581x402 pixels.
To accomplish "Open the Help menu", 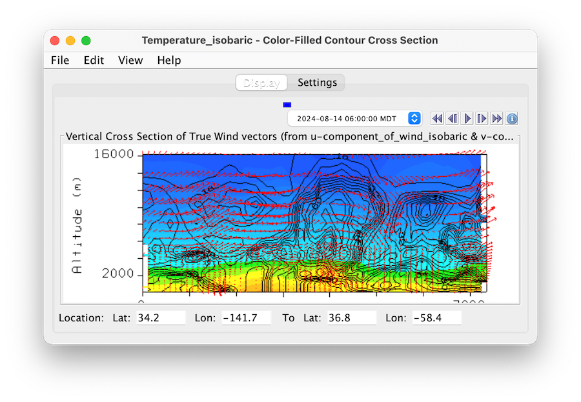I will click(169, 60).
